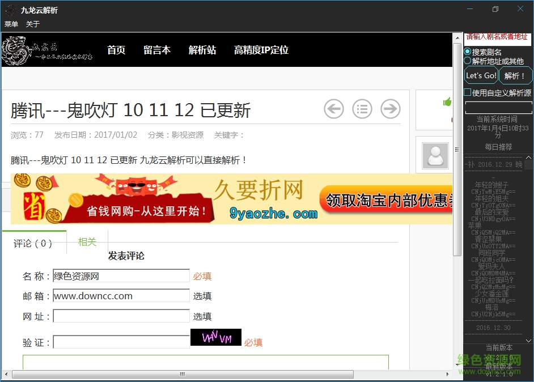Open the article list with the list icon

(362, 109)
